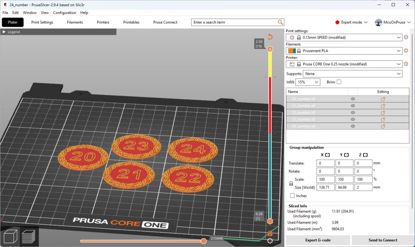Open filament settings gear next to Prusament PLA
This screenshot has width=415, height=247.
(x=406, y=51)
